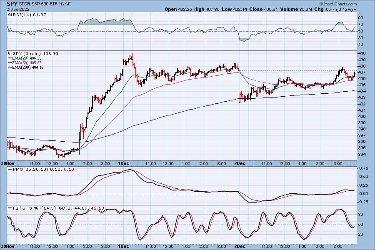
Task: Click the SPY ticker symbol in header
Action: tap(12, 4)
